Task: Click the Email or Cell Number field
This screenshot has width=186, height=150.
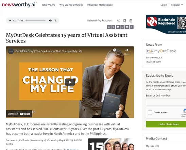Action: tap(166, 102)
